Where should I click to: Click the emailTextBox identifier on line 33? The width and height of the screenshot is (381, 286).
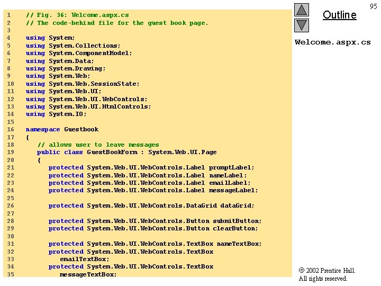[85, 259]
